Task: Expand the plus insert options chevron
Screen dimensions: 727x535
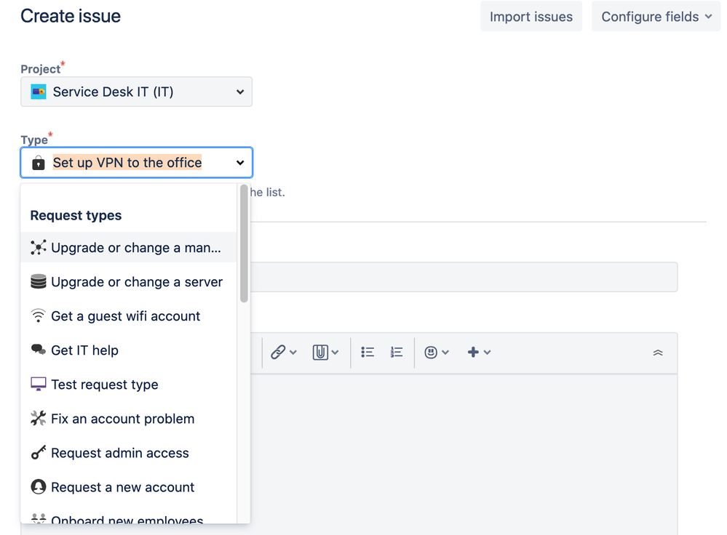Action: point(488,353)
